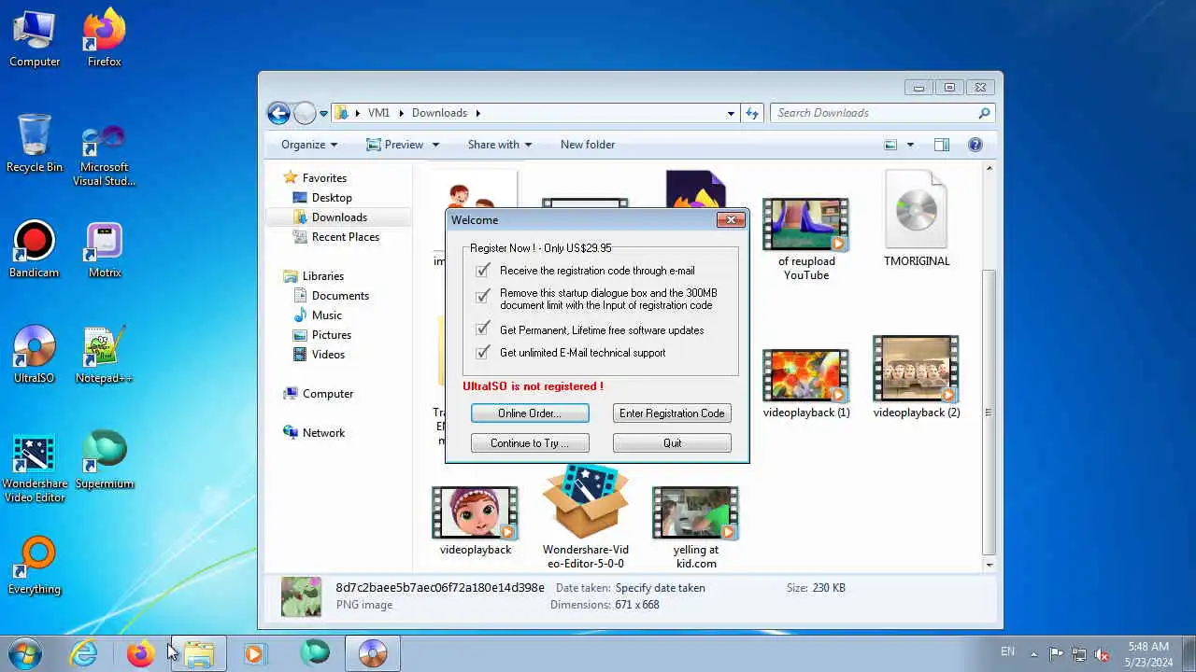Show hidden tray icons arrow
Image resolution: width=1196 pixels, height=672 pixels.
click(x=1033, y=653)
